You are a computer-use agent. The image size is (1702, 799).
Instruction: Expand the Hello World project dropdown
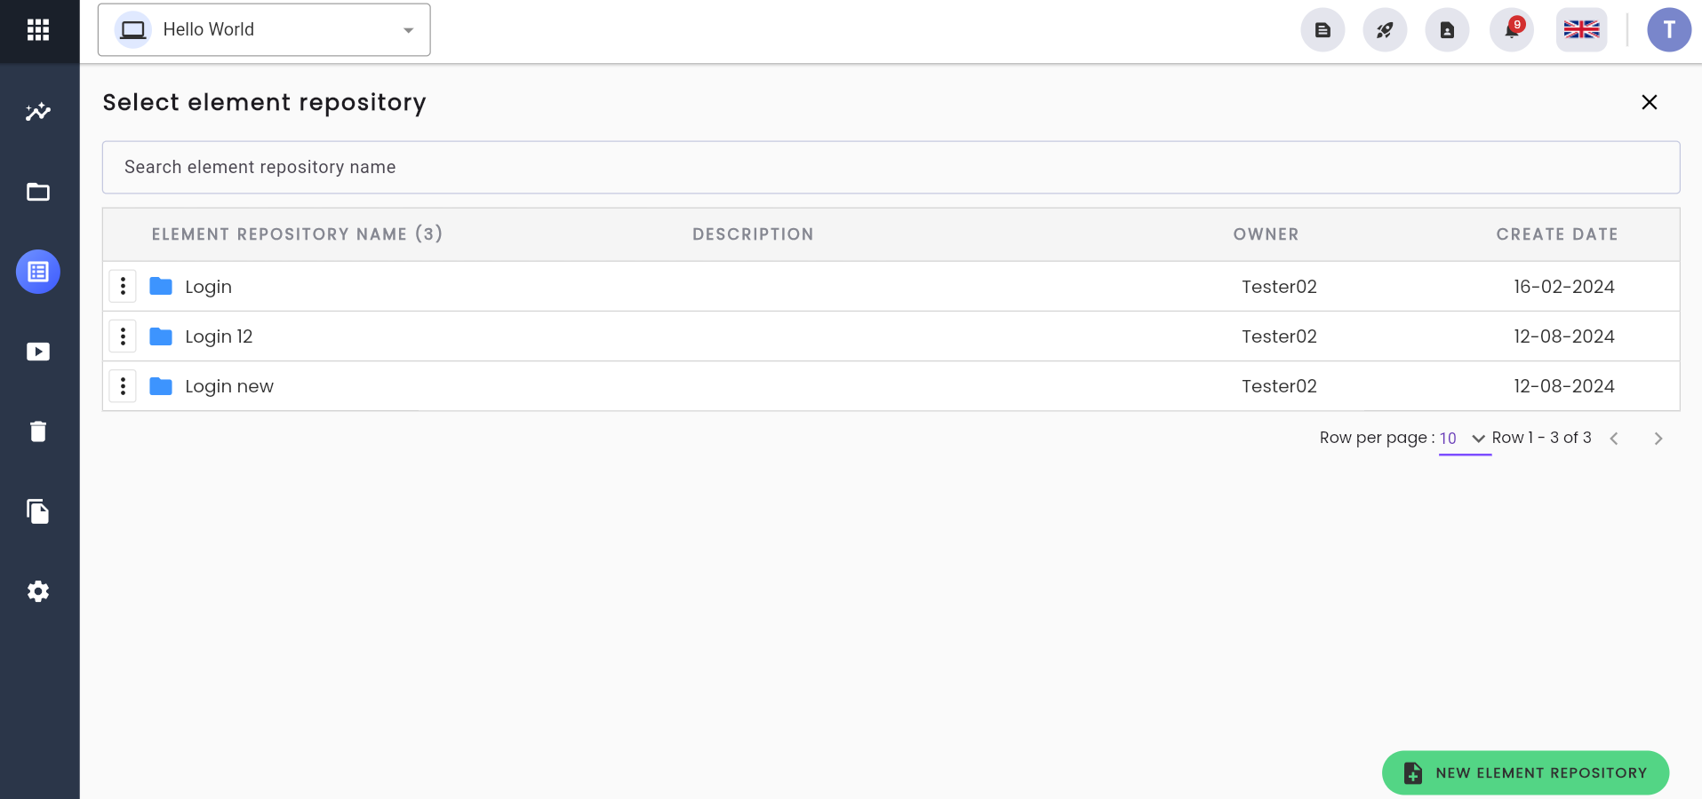pos(264,30)
